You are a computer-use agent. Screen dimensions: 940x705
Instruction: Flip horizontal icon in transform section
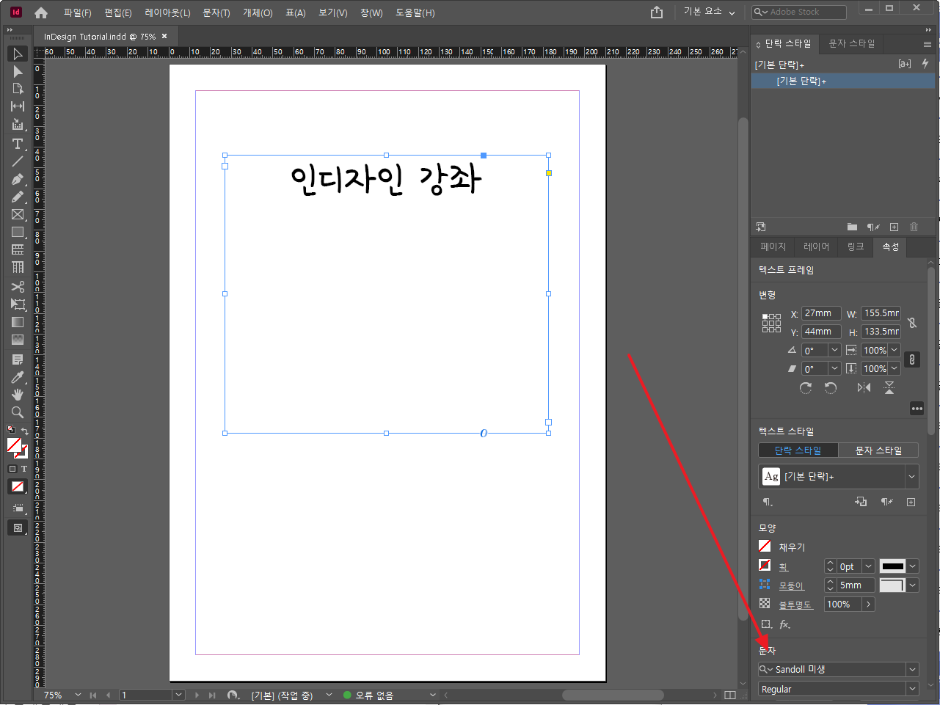864,388
